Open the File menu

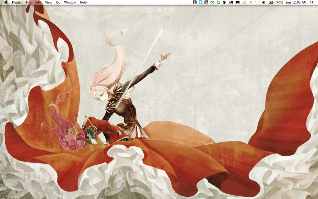click(x=29, y=2)
